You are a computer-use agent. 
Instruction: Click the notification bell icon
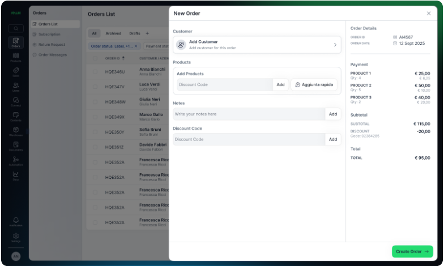[16, 220]
